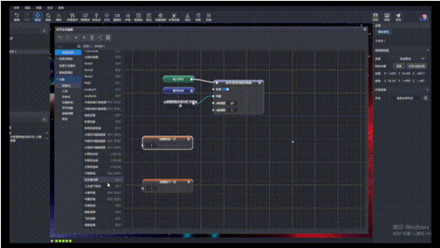The width and height of the screenshot is (440, 248).
Task: Toggle the blue switch inside the logic node
Action: point(225,89)
